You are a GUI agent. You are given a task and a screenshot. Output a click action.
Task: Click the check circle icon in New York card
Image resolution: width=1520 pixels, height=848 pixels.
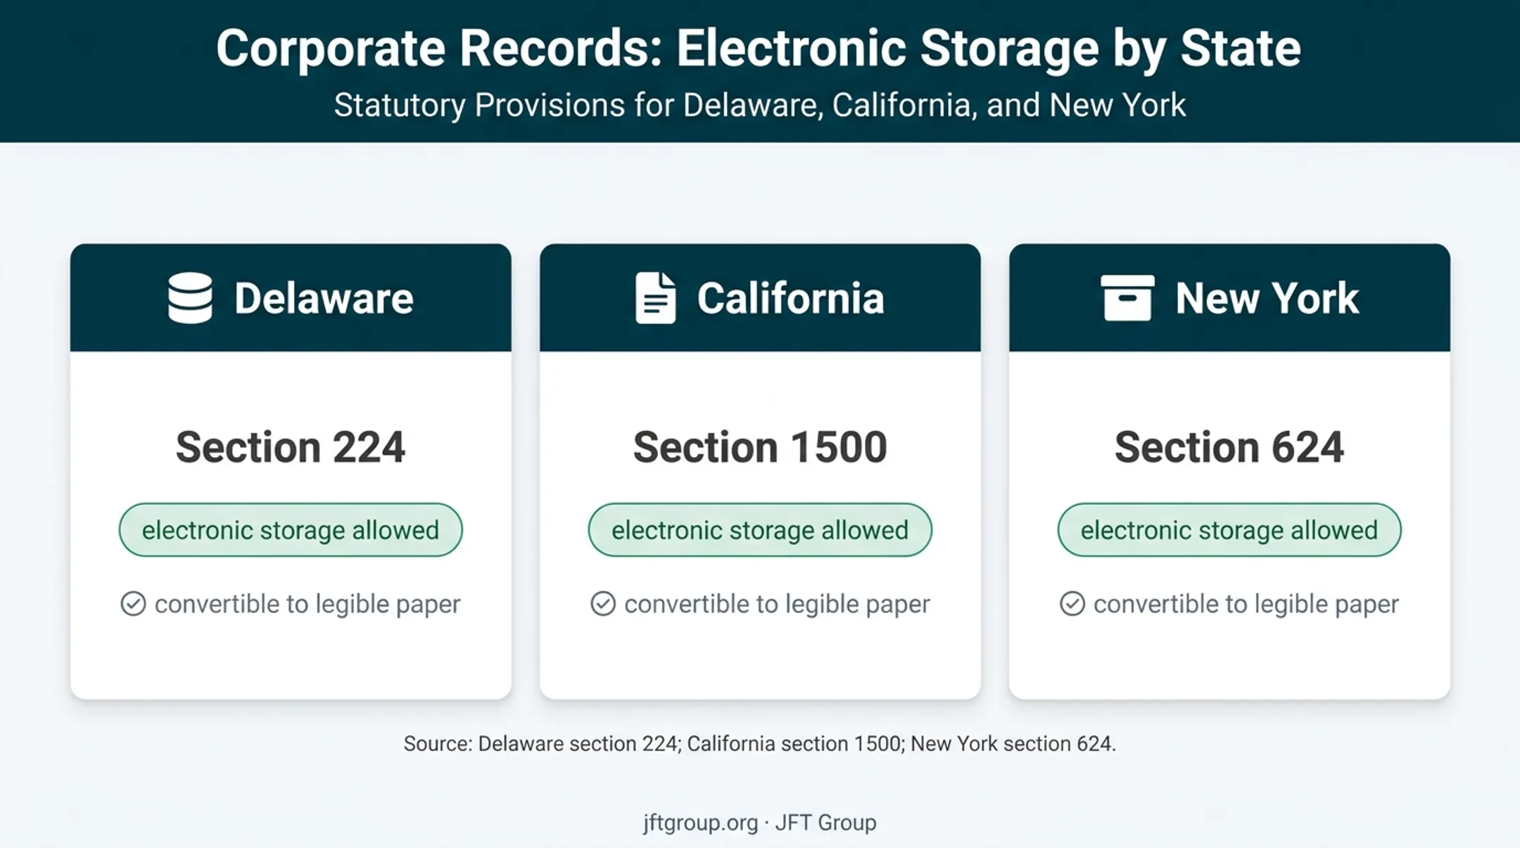click(1072, 604)
